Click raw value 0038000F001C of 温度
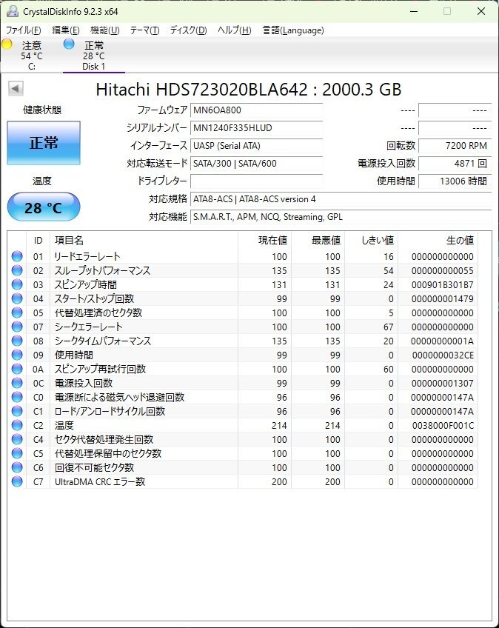This screenshot has width=499, height=628. click(x=443, y=425)
